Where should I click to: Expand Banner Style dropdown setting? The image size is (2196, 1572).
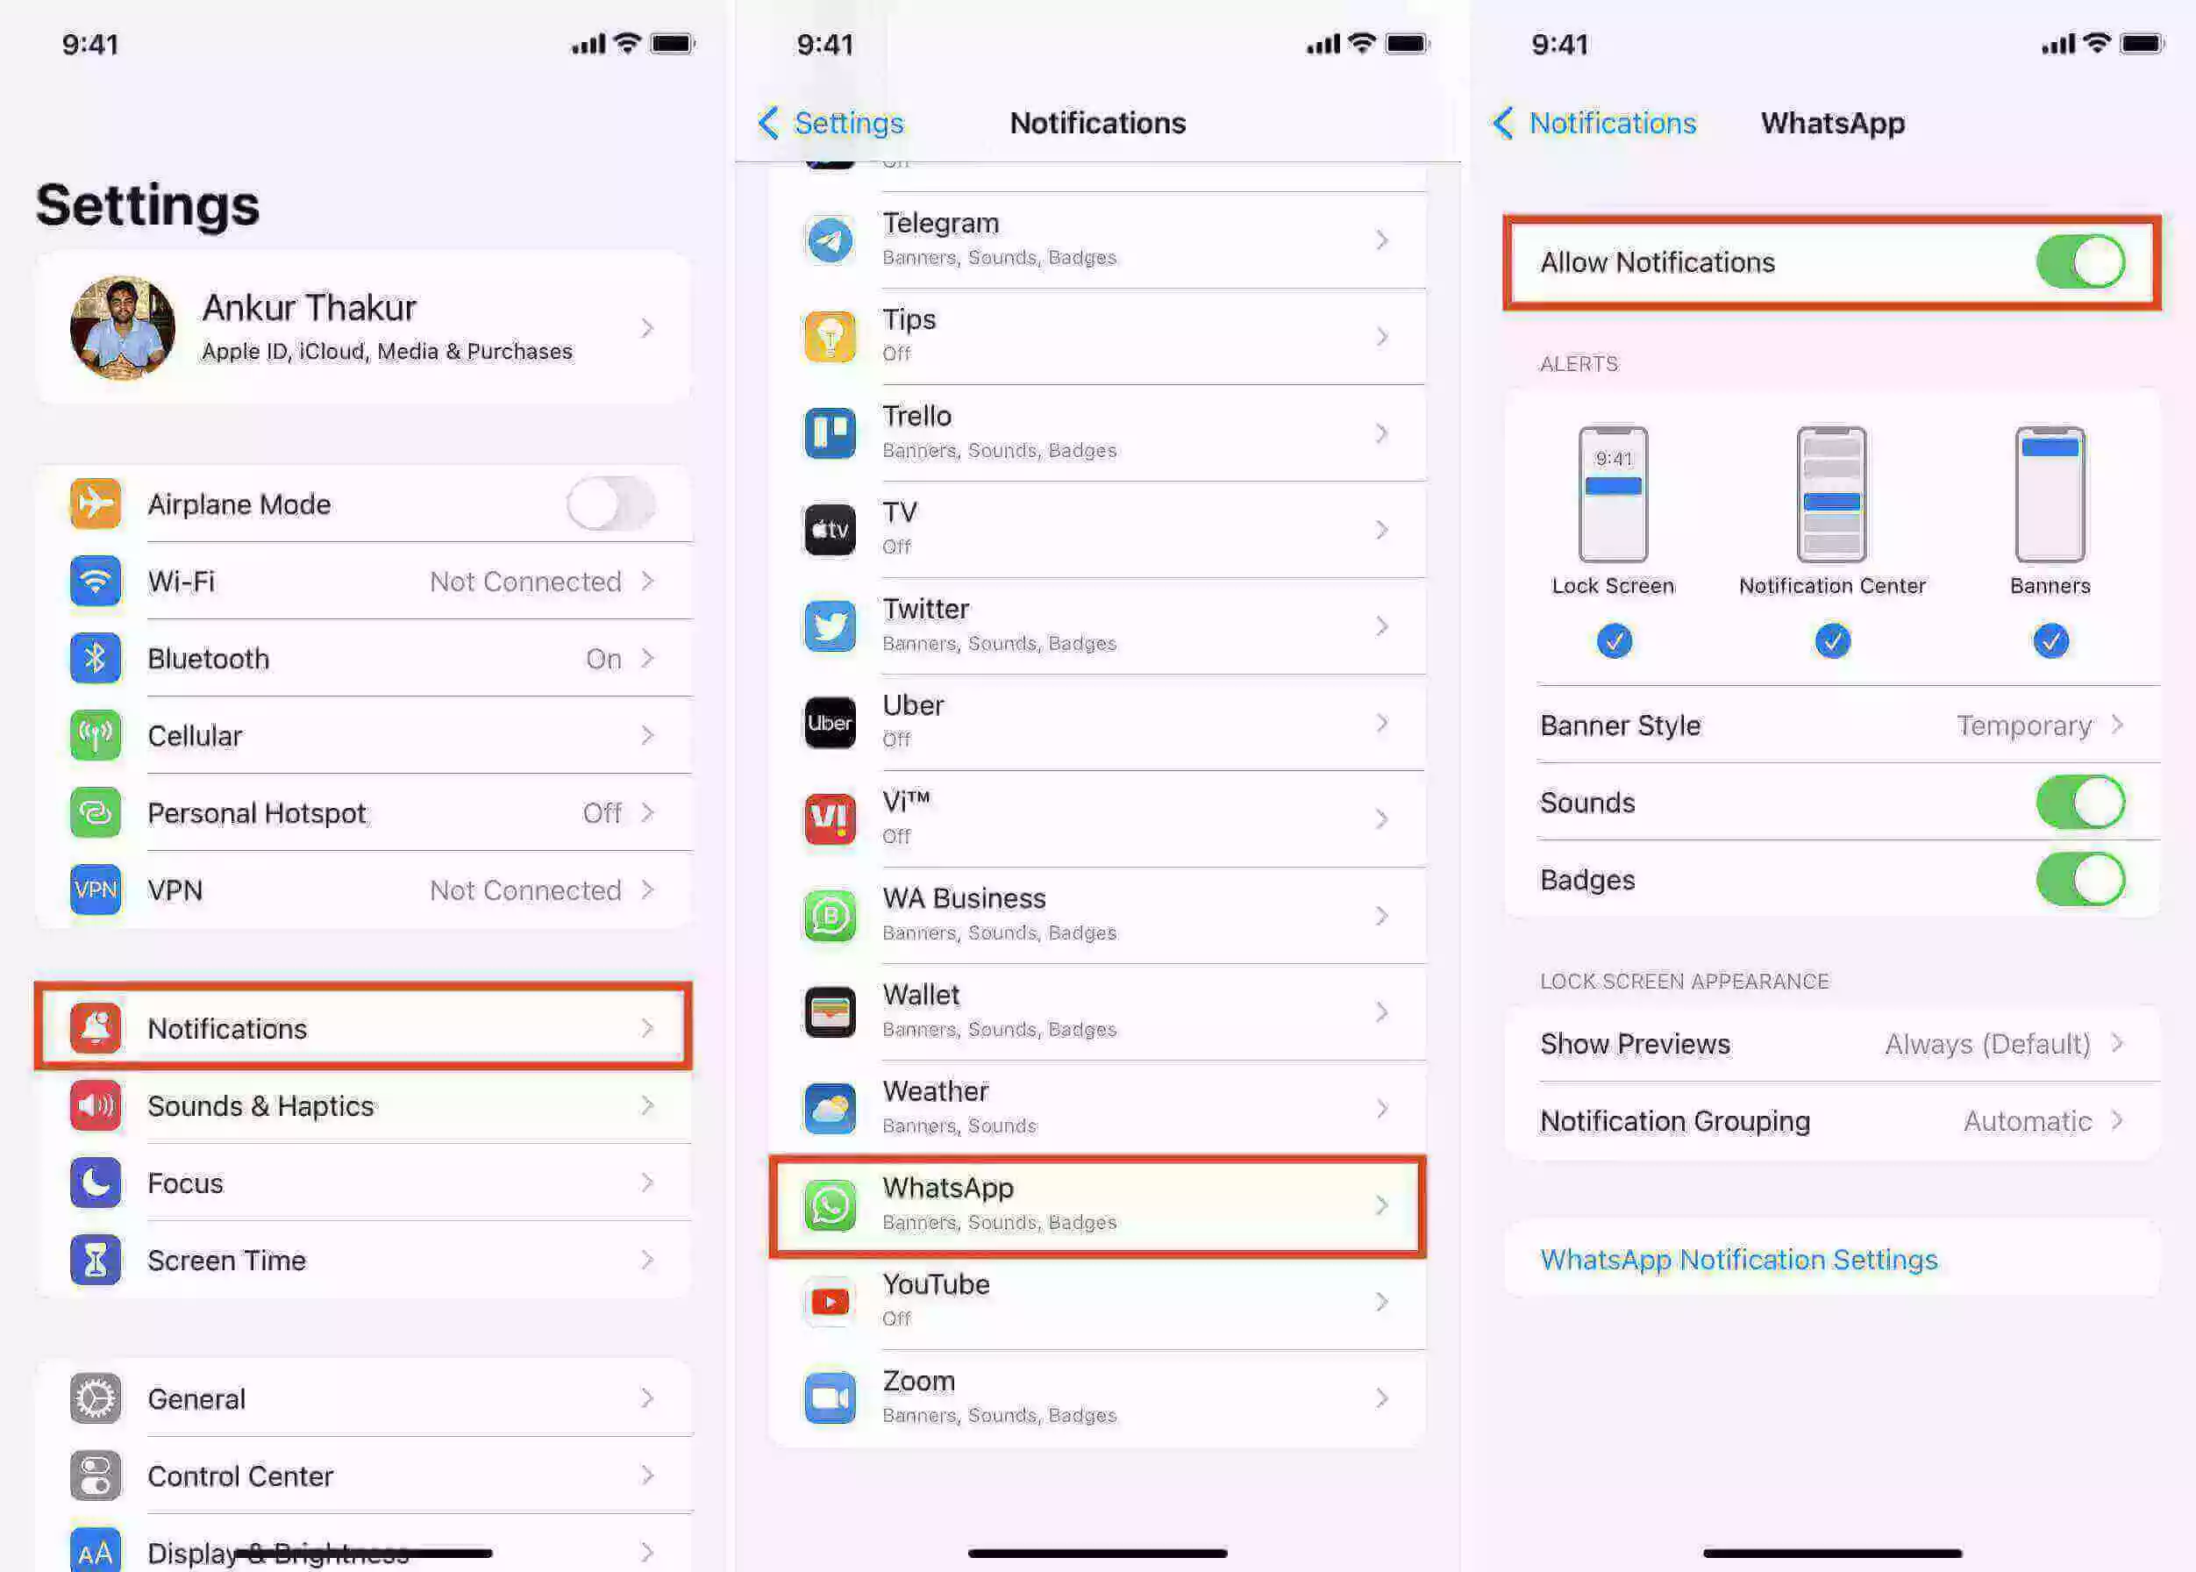click(x=1830, y=725)
